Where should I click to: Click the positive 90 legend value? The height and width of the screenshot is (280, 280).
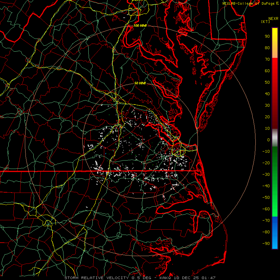pos(267,36)
